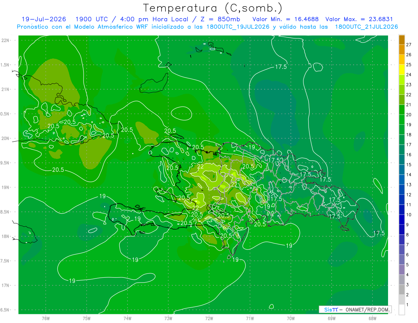The width and height of the screenshot is (418, 323).
Task: Click the 17.5 contour label near 21.5N
Action: click(x=281, y=67)
